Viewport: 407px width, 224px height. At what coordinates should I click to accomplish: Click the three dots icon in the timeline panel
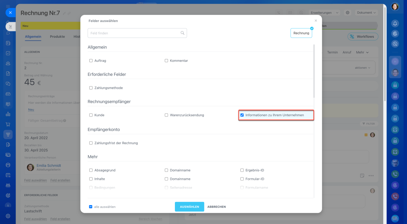[371, 176]
